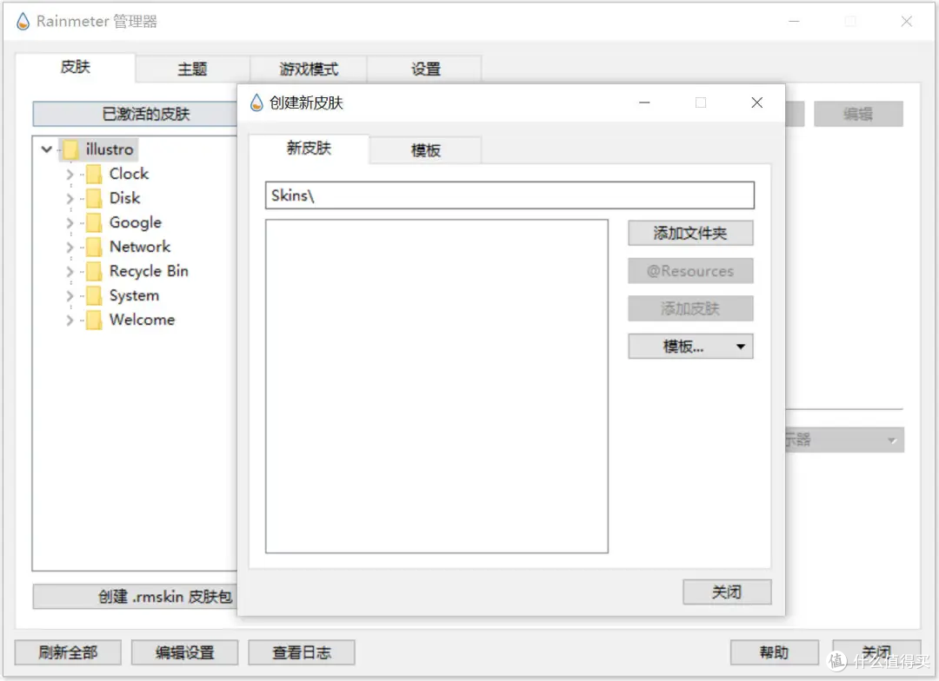Click the droplet icon in 创建新皮肤 dialog title
The height and width of the screenshot is (681, 939).
256,102
